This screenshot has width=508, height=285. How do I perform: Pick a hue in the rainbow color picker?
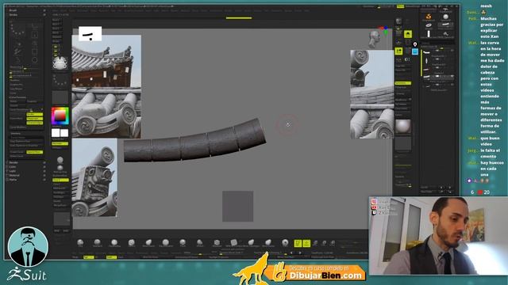(60, 116)
